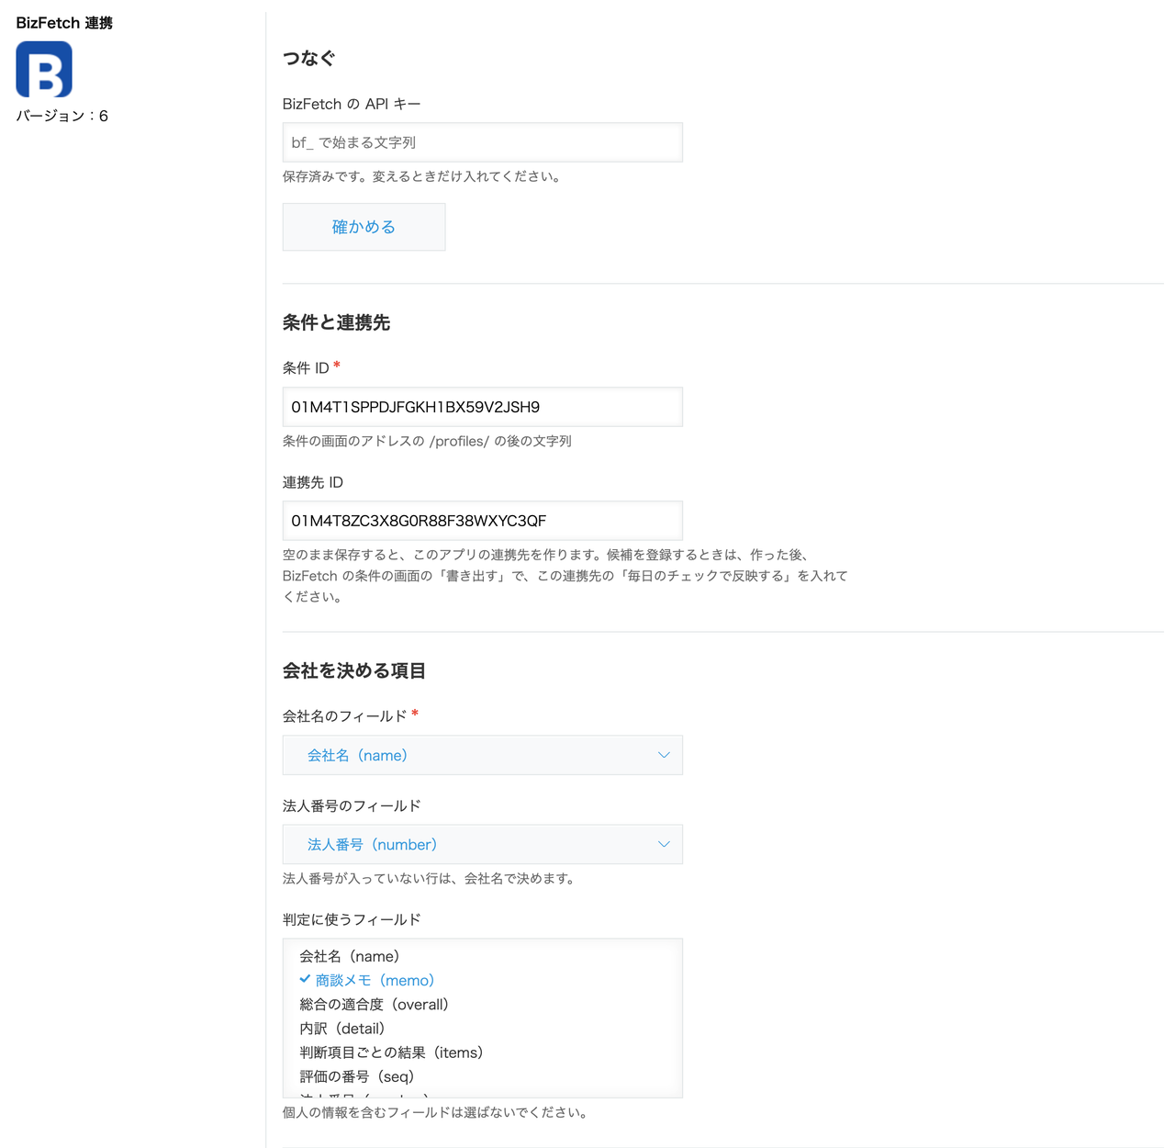Click the BizFetch plugin logo icon

pos(44,69)
